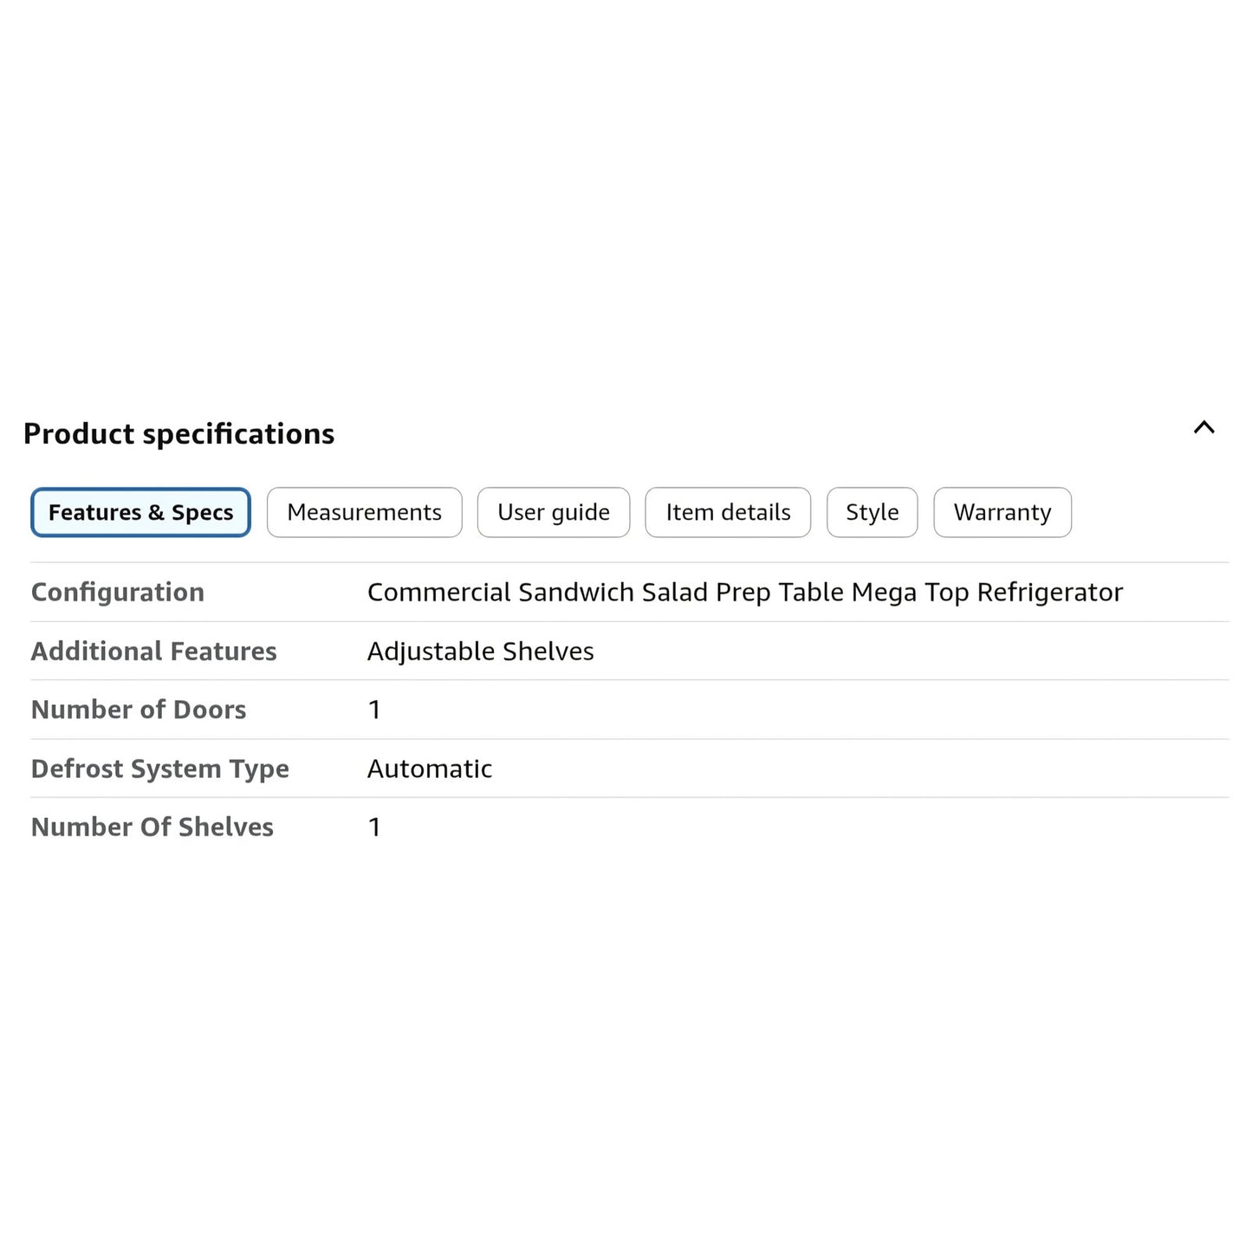
Task: Click the word Commercial in Configuration value
Action: (x=439, y=592)
